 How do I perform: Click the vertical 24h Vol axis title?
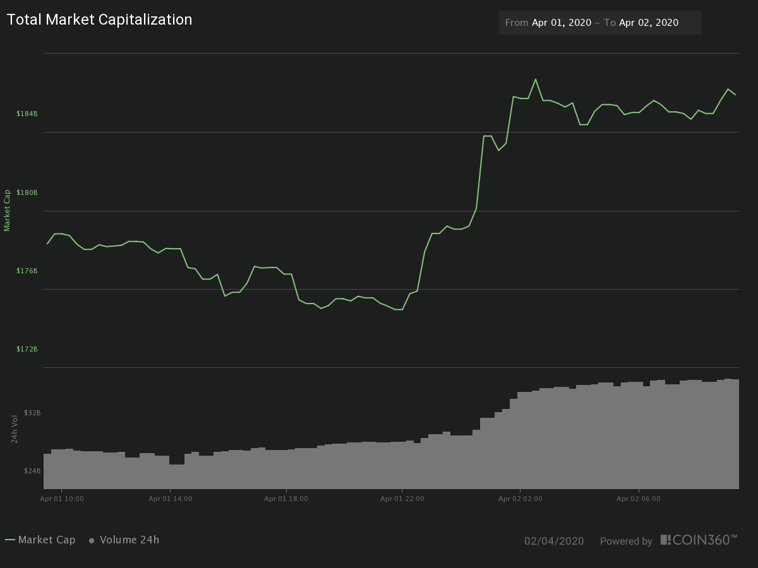click(15, 429)
